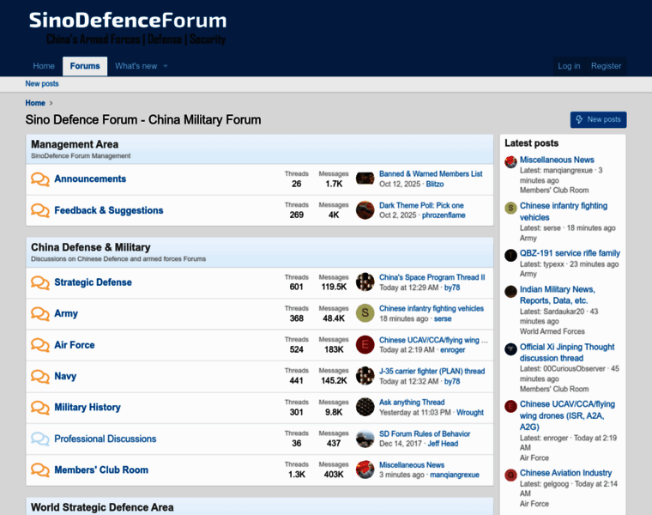Open Dark Theme Poll: Pick one thread

[421, 205]
